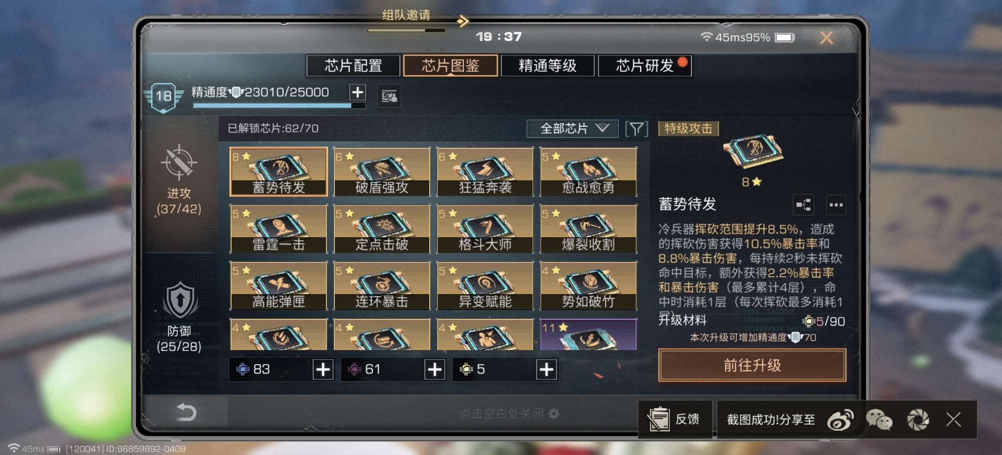Screen dimensions: 1002x455
Task: Click the back arrow icon
Action: (186, 412)
